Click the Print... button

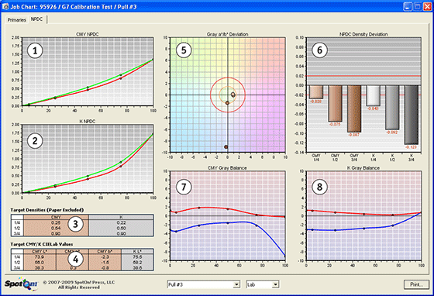point(416,284)
